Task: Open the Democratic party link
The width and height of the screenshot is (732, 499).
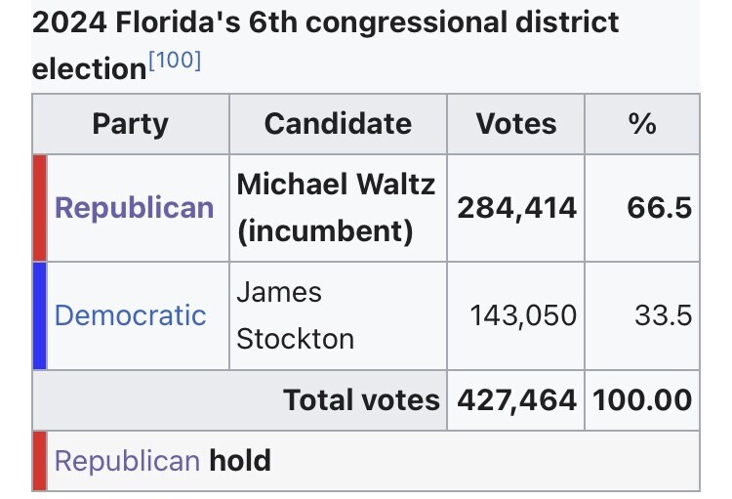Action: point(130,315)
